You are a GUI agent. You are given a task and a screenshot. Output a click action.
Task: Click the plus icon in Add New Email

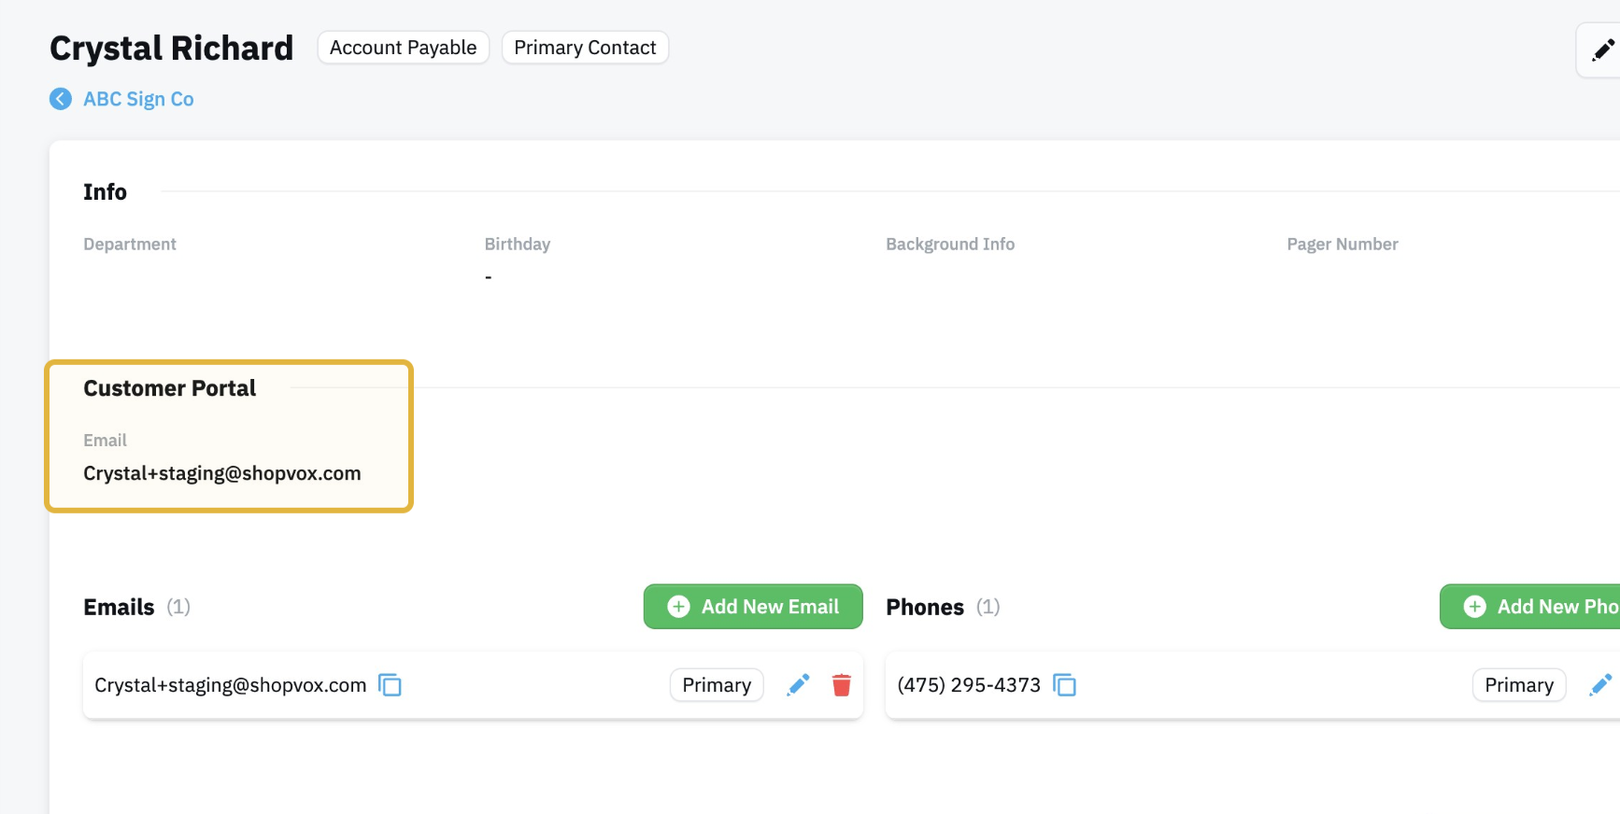click(679, 607)
